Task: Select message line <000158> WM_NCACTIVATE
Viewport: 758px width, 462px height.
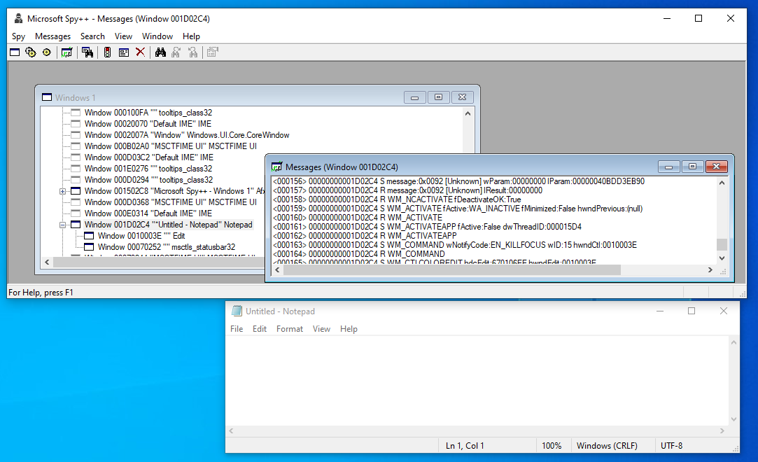Action: tap(397, 199)
